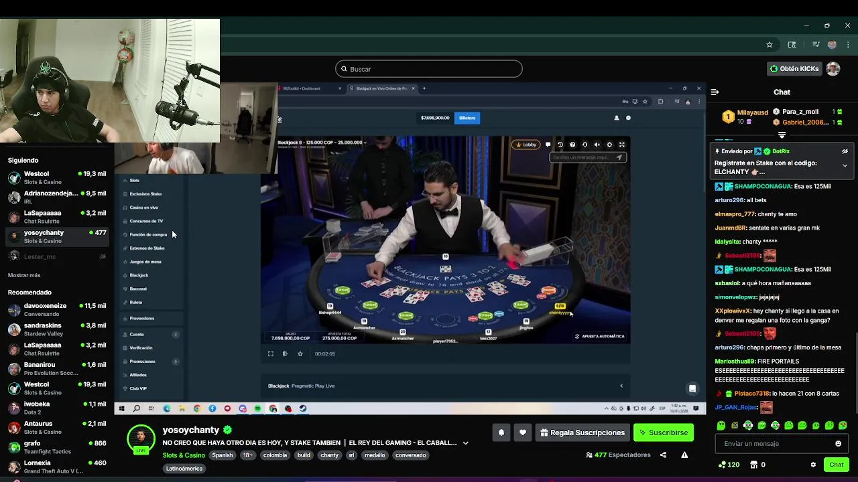Click Regala Suscripciones button
Viewport: 858px width, 482px height.
click(582, 432)
